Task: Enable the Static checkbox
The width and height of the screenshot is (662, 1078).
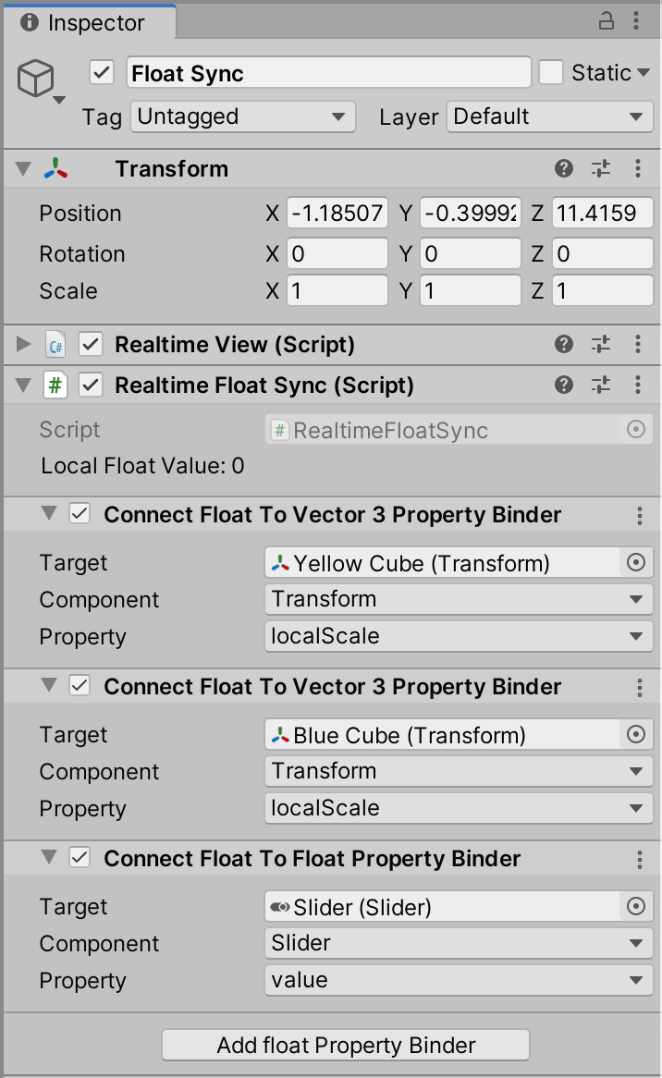Action: [551, 72]
